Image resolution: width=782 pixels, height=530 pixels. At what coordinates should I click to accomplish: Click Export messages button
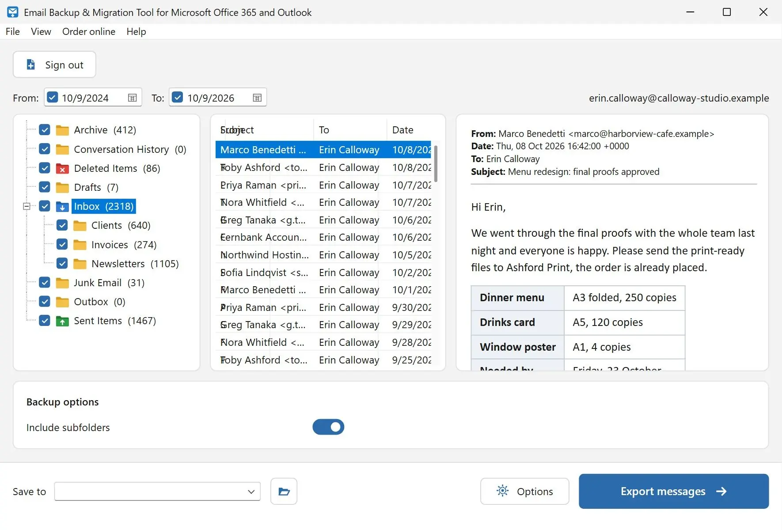674,491
